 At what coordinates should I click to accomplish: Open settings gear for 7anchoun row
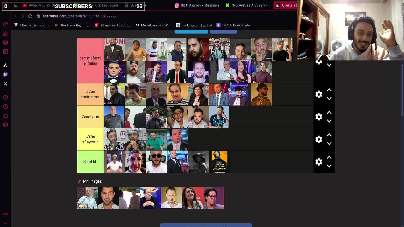pos(319,117)
